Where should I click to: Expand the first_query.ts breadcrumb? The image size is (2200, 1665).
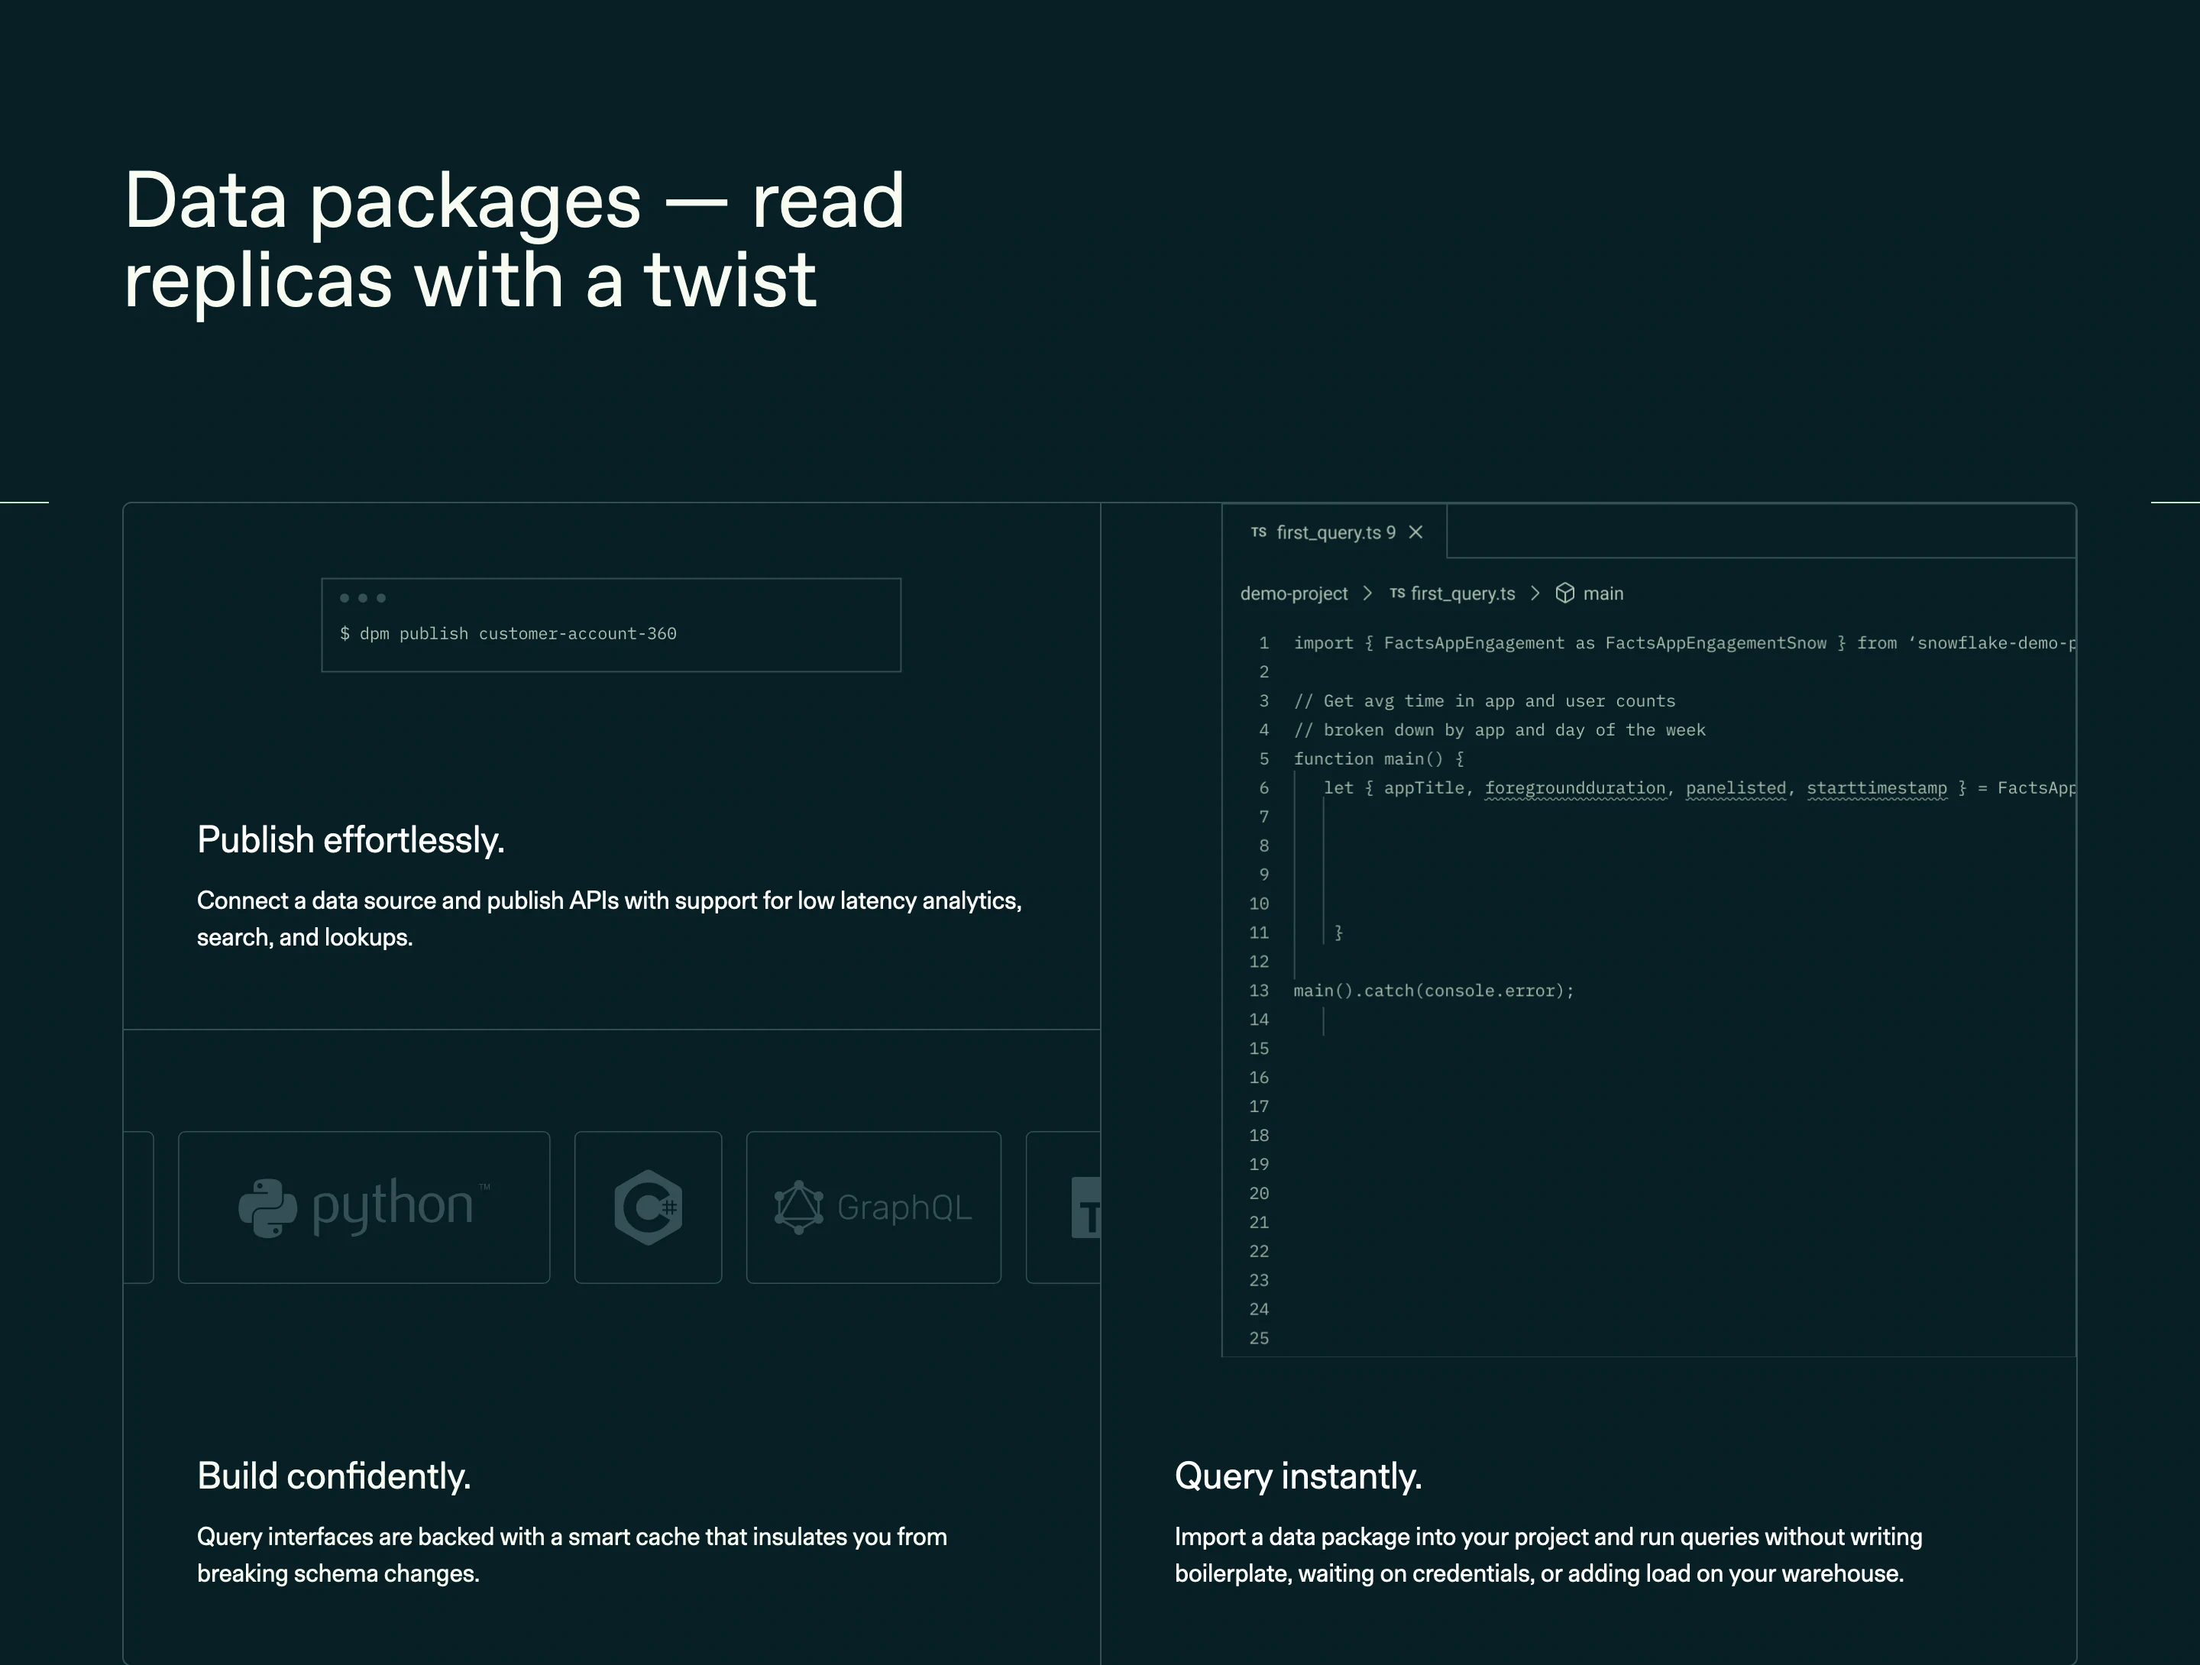tap(1461, 593)
